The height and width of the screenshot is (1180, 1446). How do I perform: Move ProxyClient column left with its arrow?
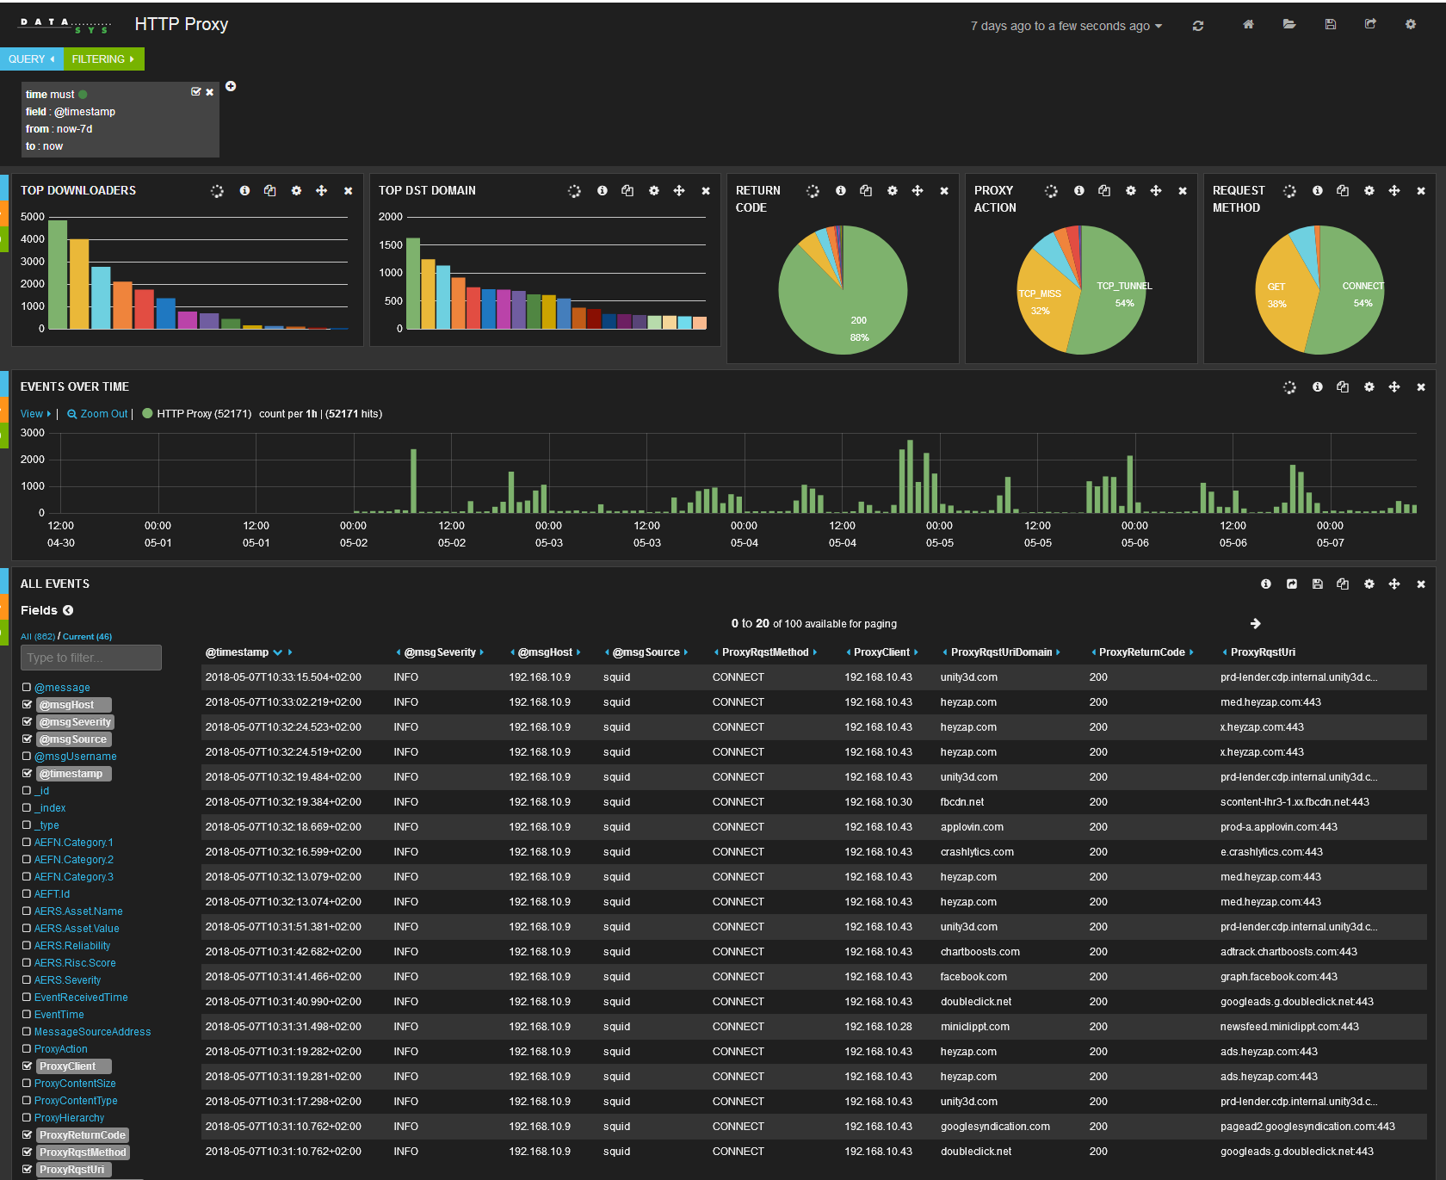pos(848,652)
